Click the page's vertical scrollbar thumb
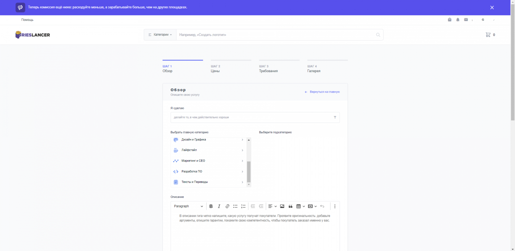The width and height of the screenshot is (515, 251). [513, 62]
